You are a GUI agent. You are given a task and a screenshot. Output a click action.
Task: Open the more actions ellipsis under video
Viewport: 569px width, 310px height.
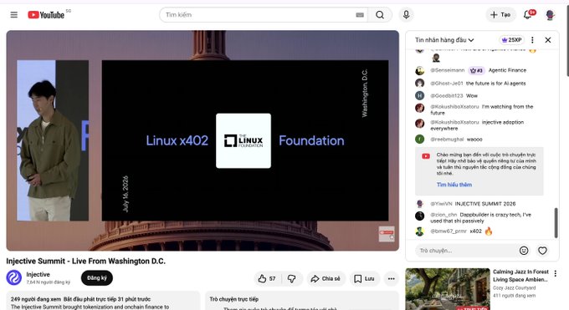coord(391,278)
